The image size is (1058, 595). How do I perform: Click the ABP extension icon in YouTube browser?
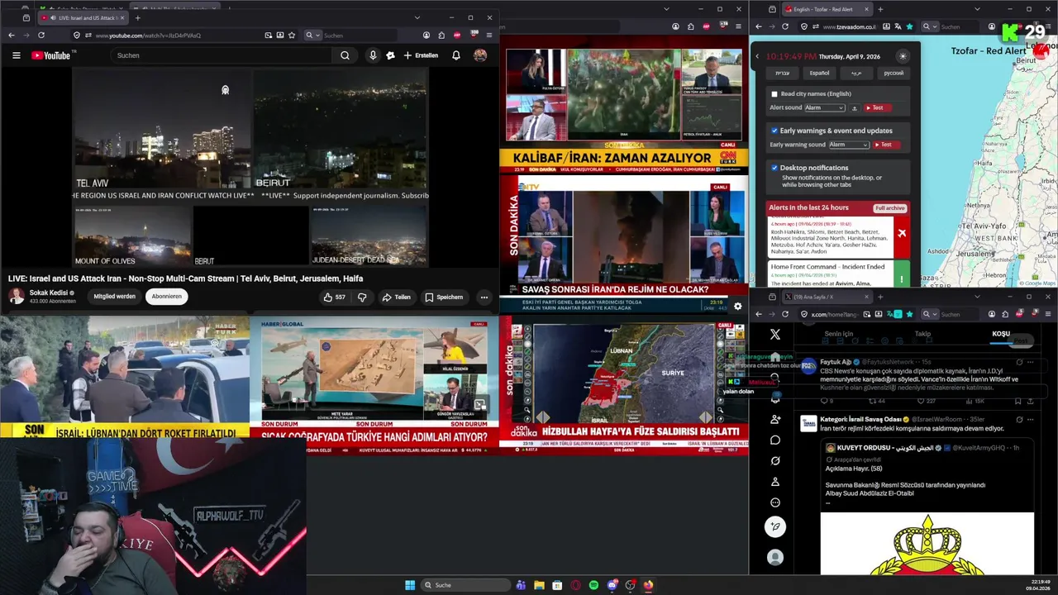457,36
